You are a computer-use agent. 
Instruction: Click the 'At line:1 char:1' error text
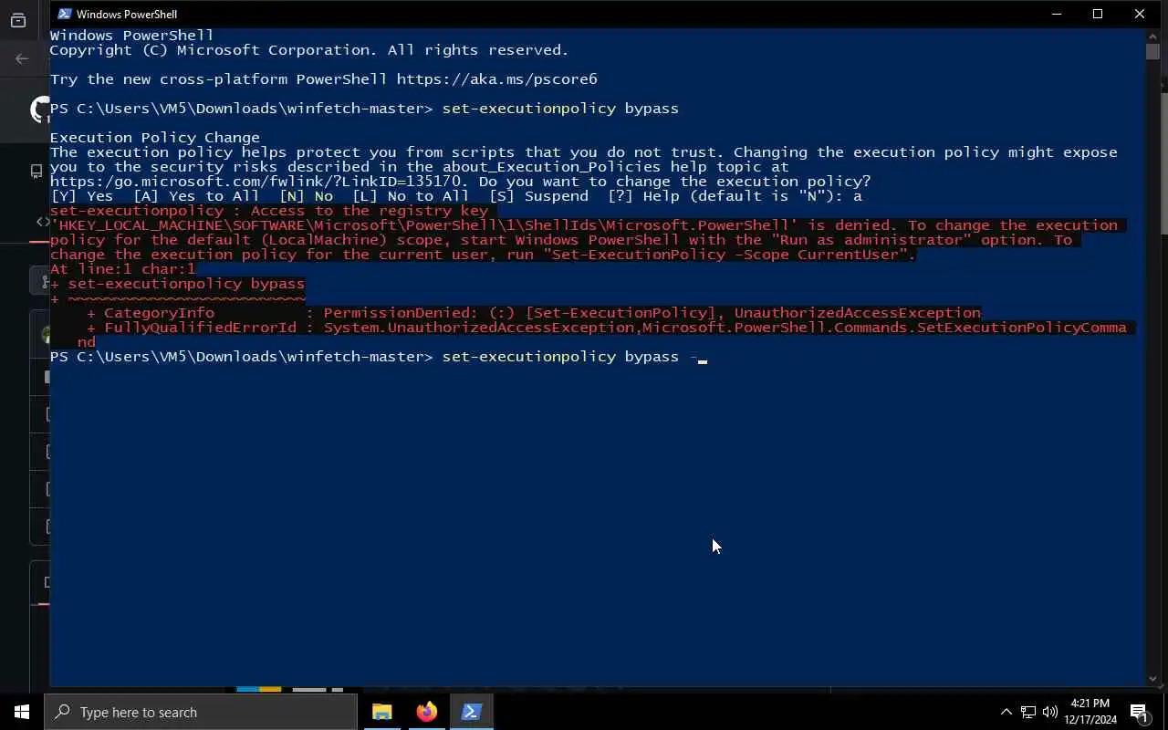click(x=123, y=269)
